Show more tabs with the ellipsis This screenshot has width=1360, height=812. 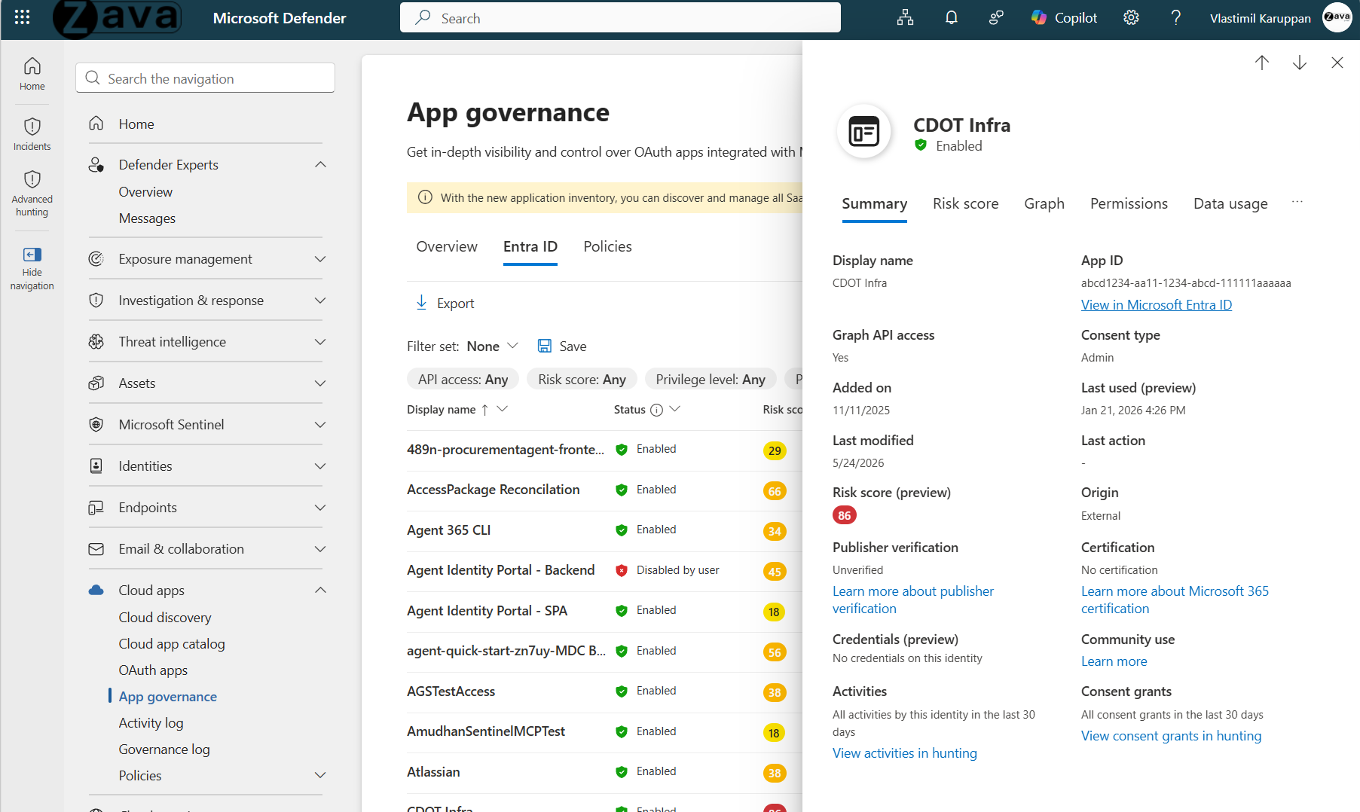1297,202
